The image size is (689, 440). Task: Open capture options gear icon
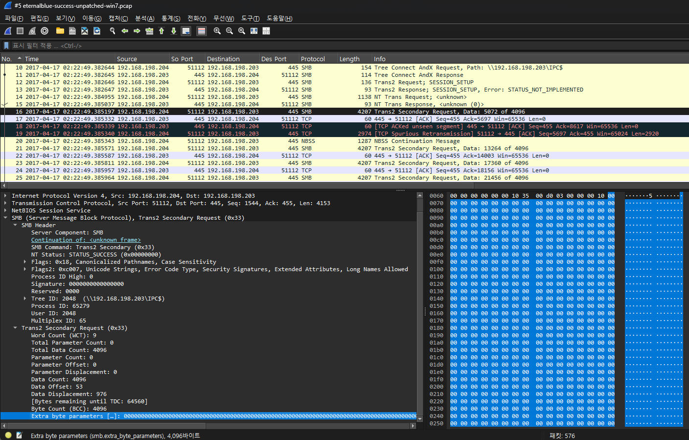tap(45, 31)
